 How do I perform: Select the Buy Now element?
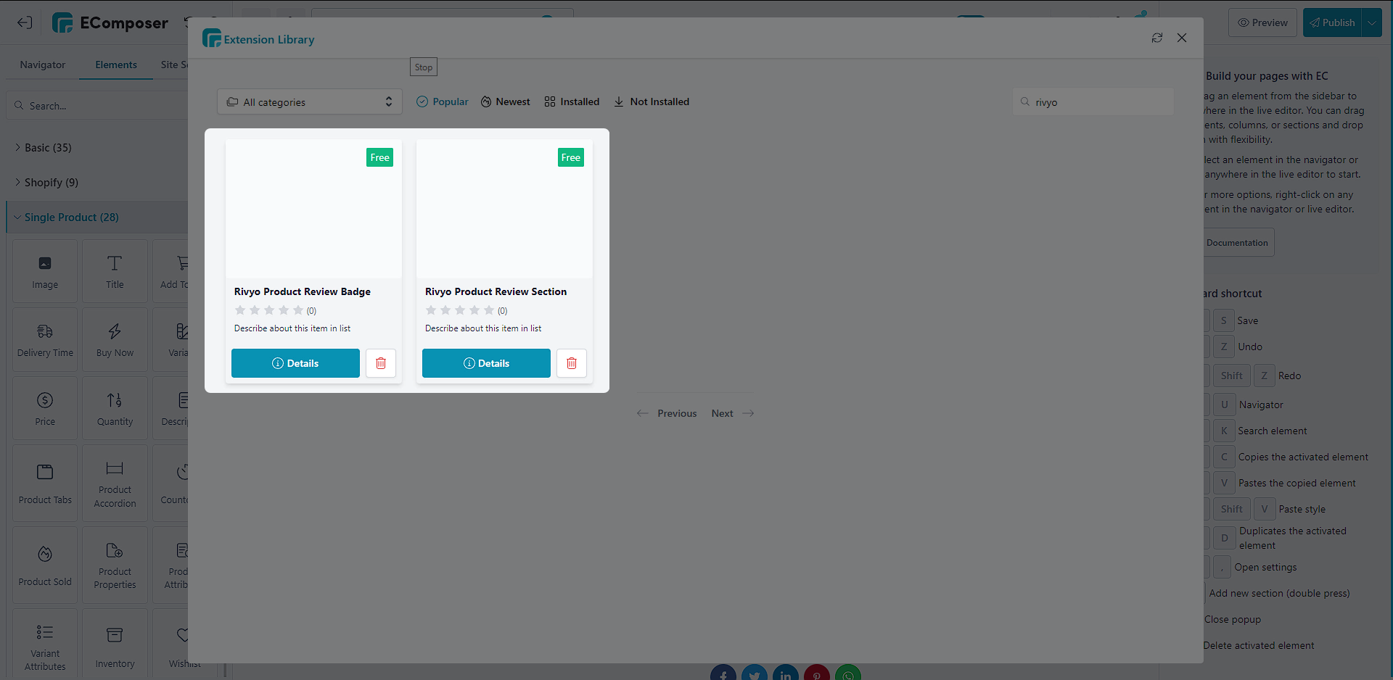pos(115,340)
